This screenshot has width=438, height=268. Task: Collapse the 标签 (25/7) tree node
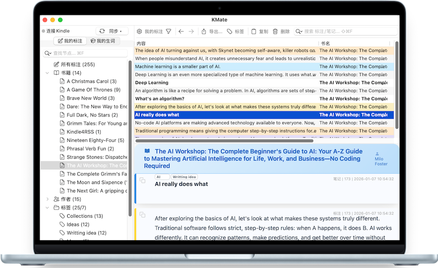coord(47,208)
